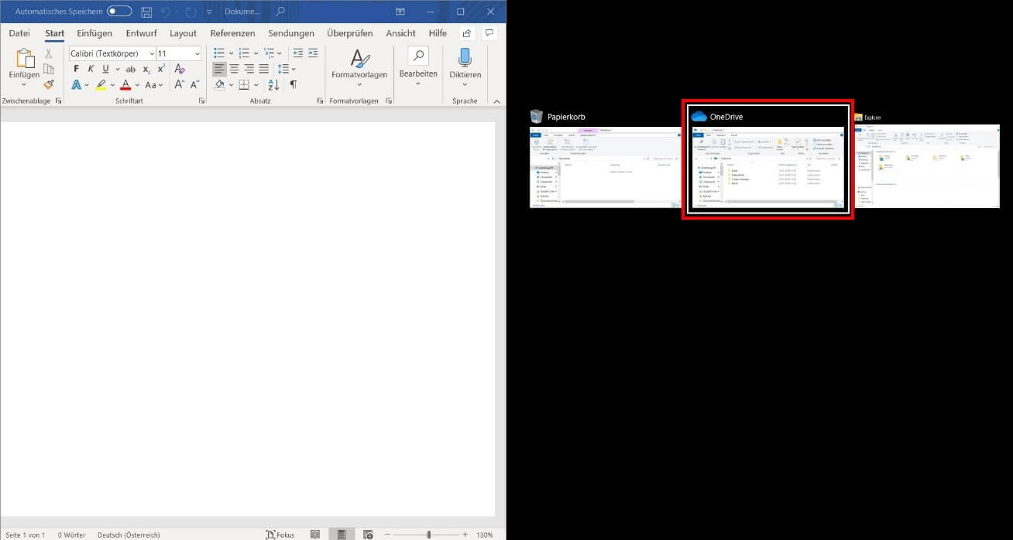Switch to the Referenzen tab
Screen dimensions: 1013x540
tap(232, 33)
